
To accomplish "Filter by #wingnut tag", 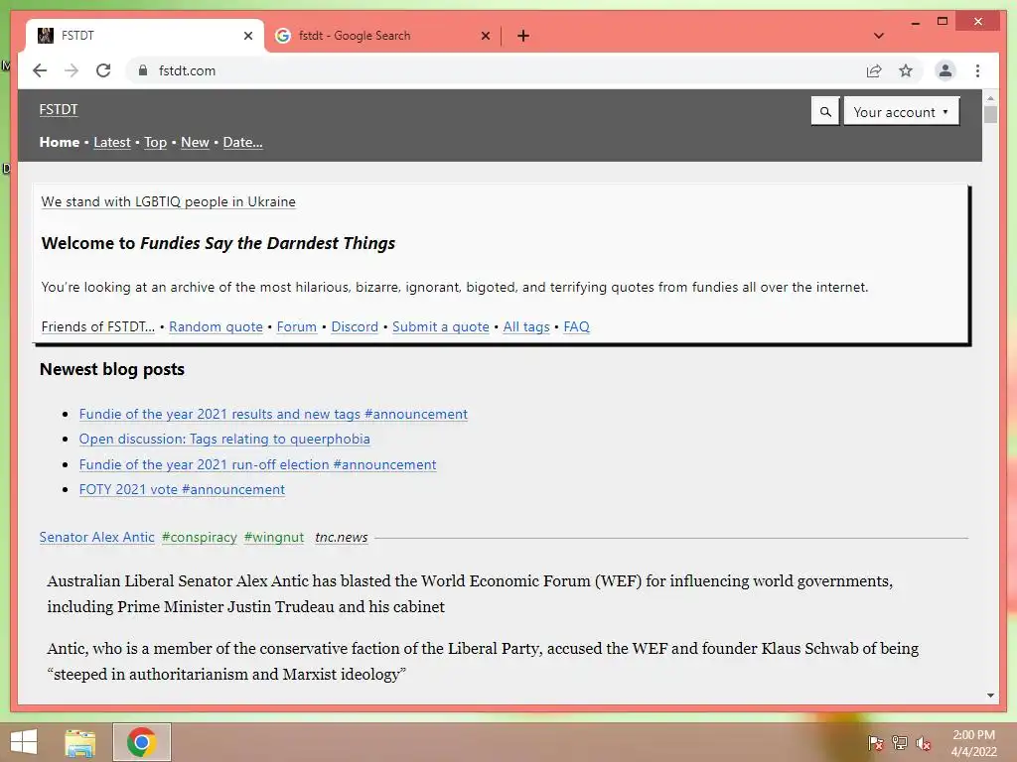I will tap(274, 537).
